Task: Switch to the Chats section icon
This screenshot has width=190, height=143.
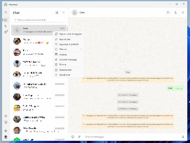Action: click(6, 20)
